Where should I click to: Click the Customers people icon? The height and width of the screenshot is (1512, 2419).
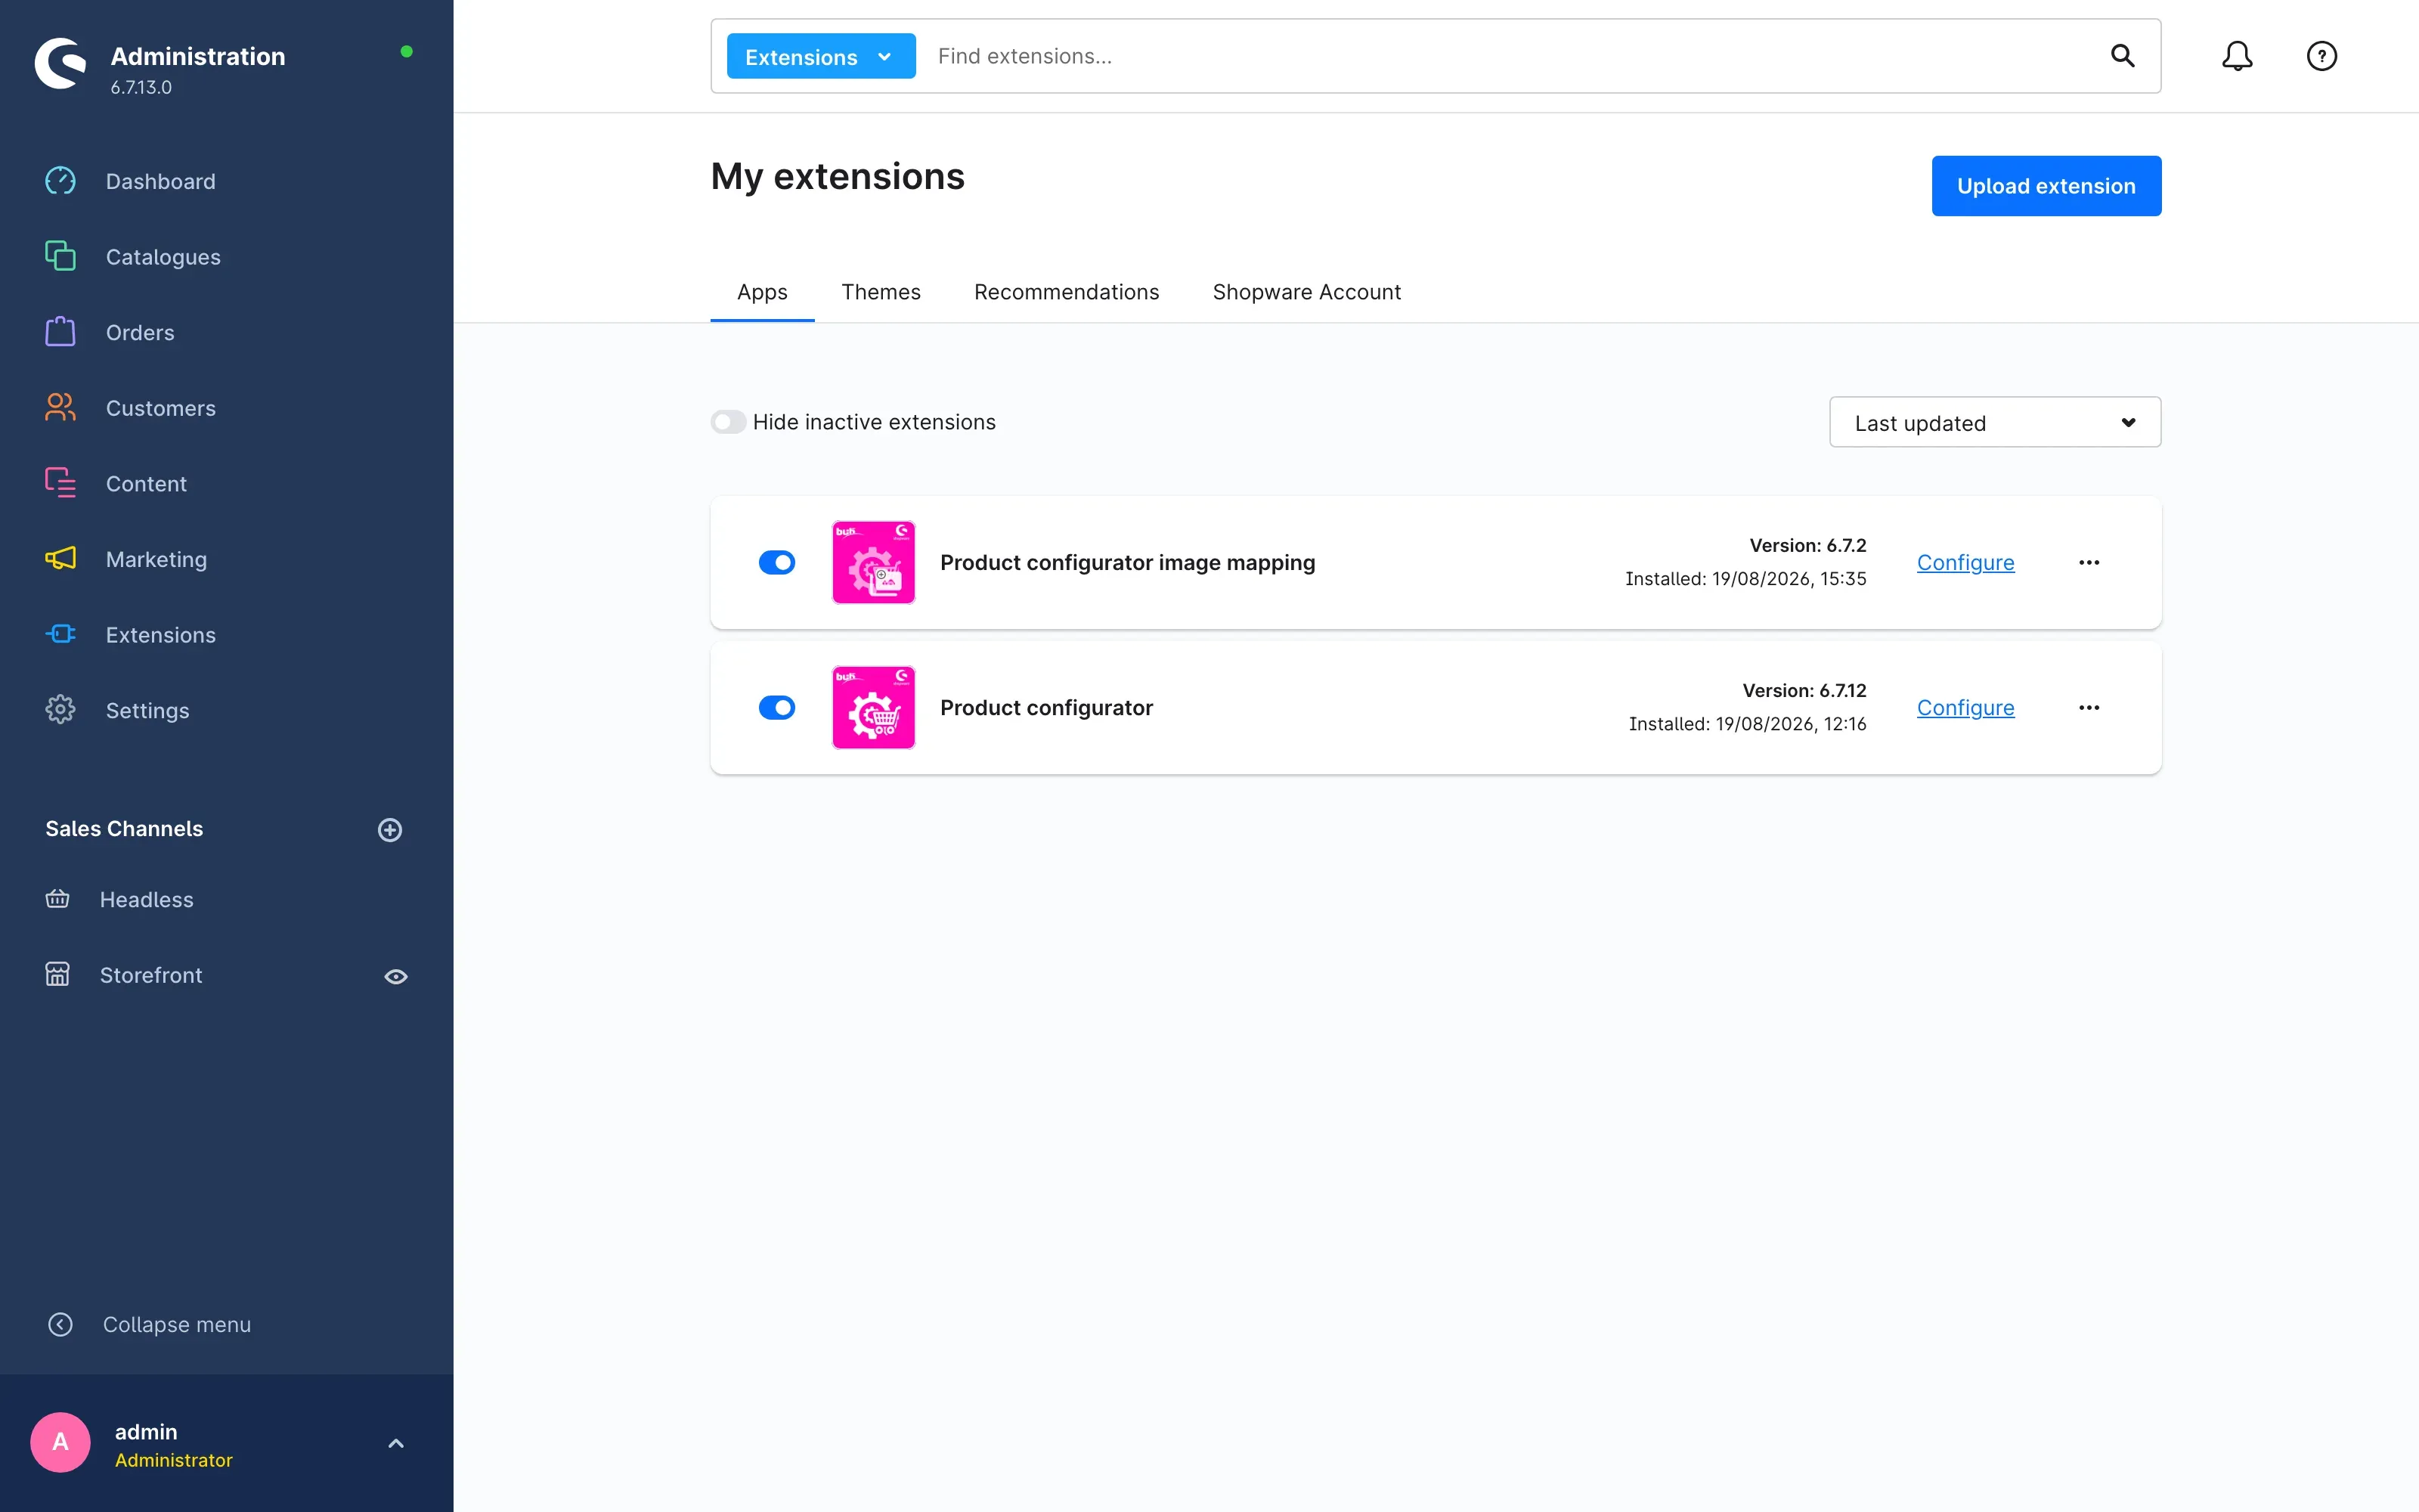tap(60, 407)
